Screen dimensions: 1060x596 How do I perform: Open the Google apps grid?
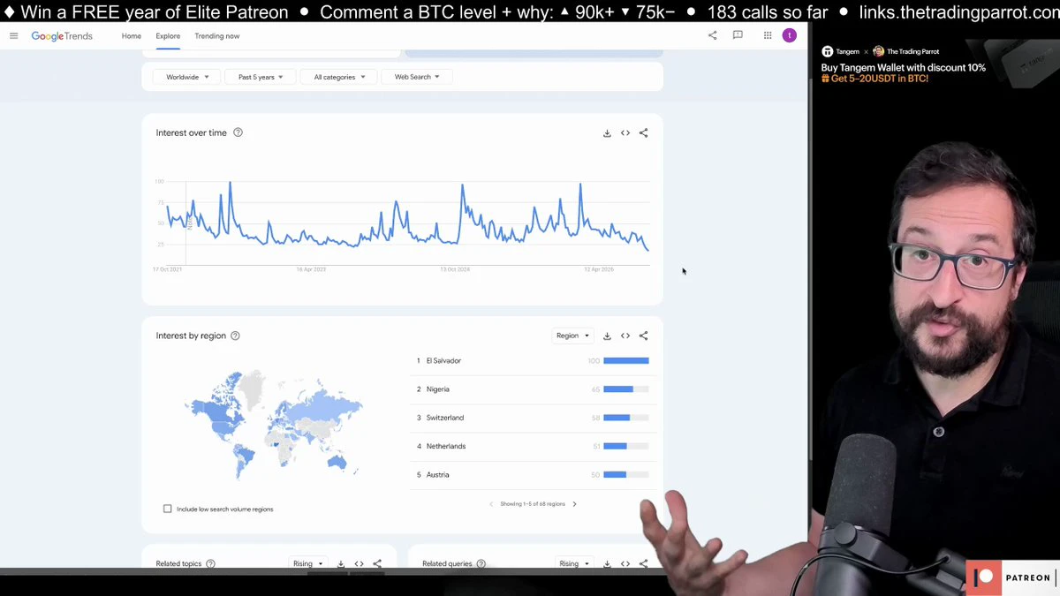pyautogui.click(x=768, y=35)
